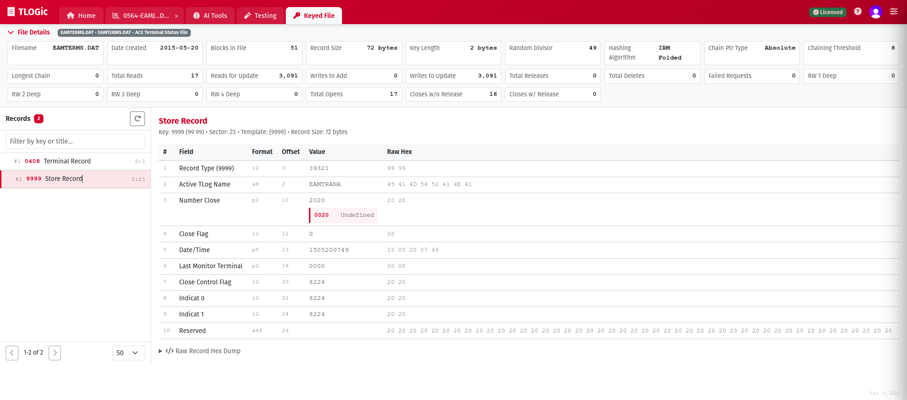This screenshot has height=400, width=907.
Task: Click the Total Opens 17 card
Action: click(354, 94)
